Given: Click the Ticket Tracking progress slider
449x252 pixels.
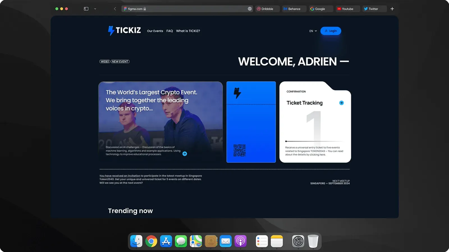Looking at the screenshot, I should [x=314, y=141].
